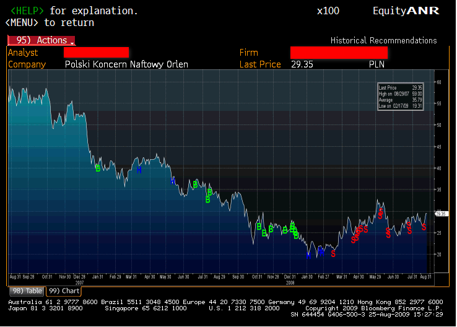Viewport: 457px width, 327px height.
Task: Click the Analyst field label
Action: point(23,53)
